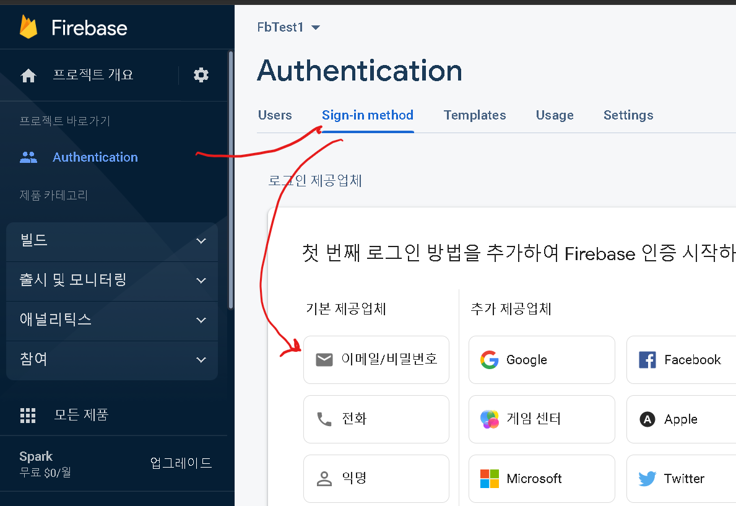The width and height of the screenshot is (736, 506).
Task: Choose the 익명 sign-in provider
Action: tap(376, 478)
